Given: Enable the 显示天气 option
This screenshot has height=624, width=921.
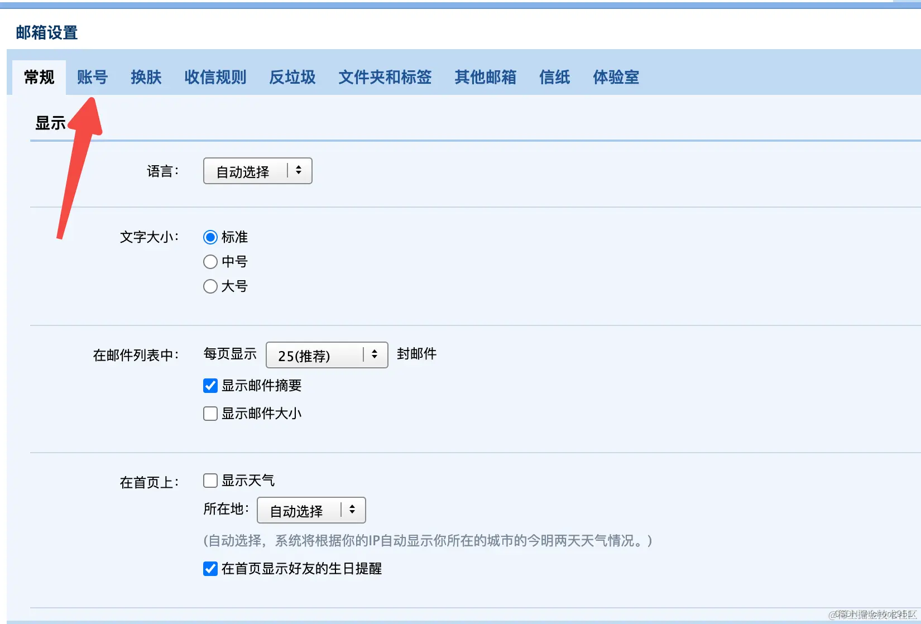Looking at the screenshot, I should click(x=210, y=480).
